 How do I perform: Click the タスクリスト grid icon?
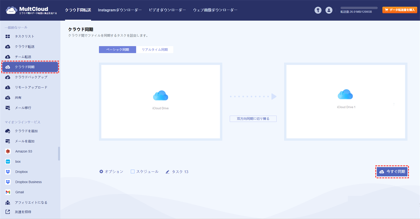pyautogui.click(x=8, y=36)
